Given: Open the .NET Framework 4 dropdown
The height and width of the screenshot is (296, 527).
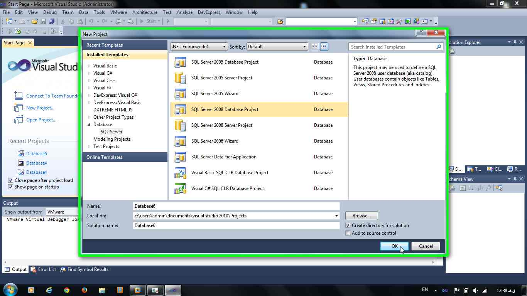Looking at the screenshot, I should click(x=199, y=47).
